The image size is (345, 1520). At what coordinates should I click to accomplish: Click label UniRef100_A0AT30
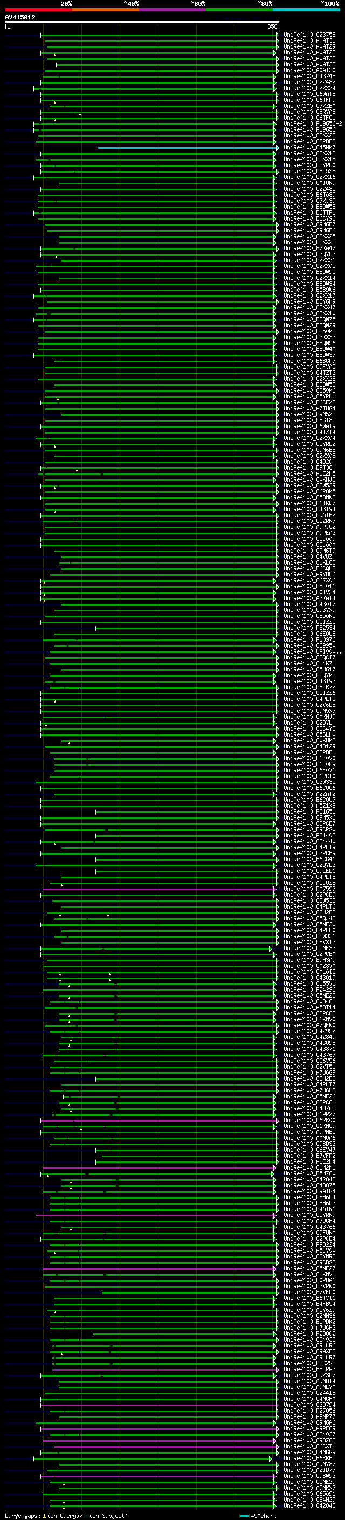[309, 70]
